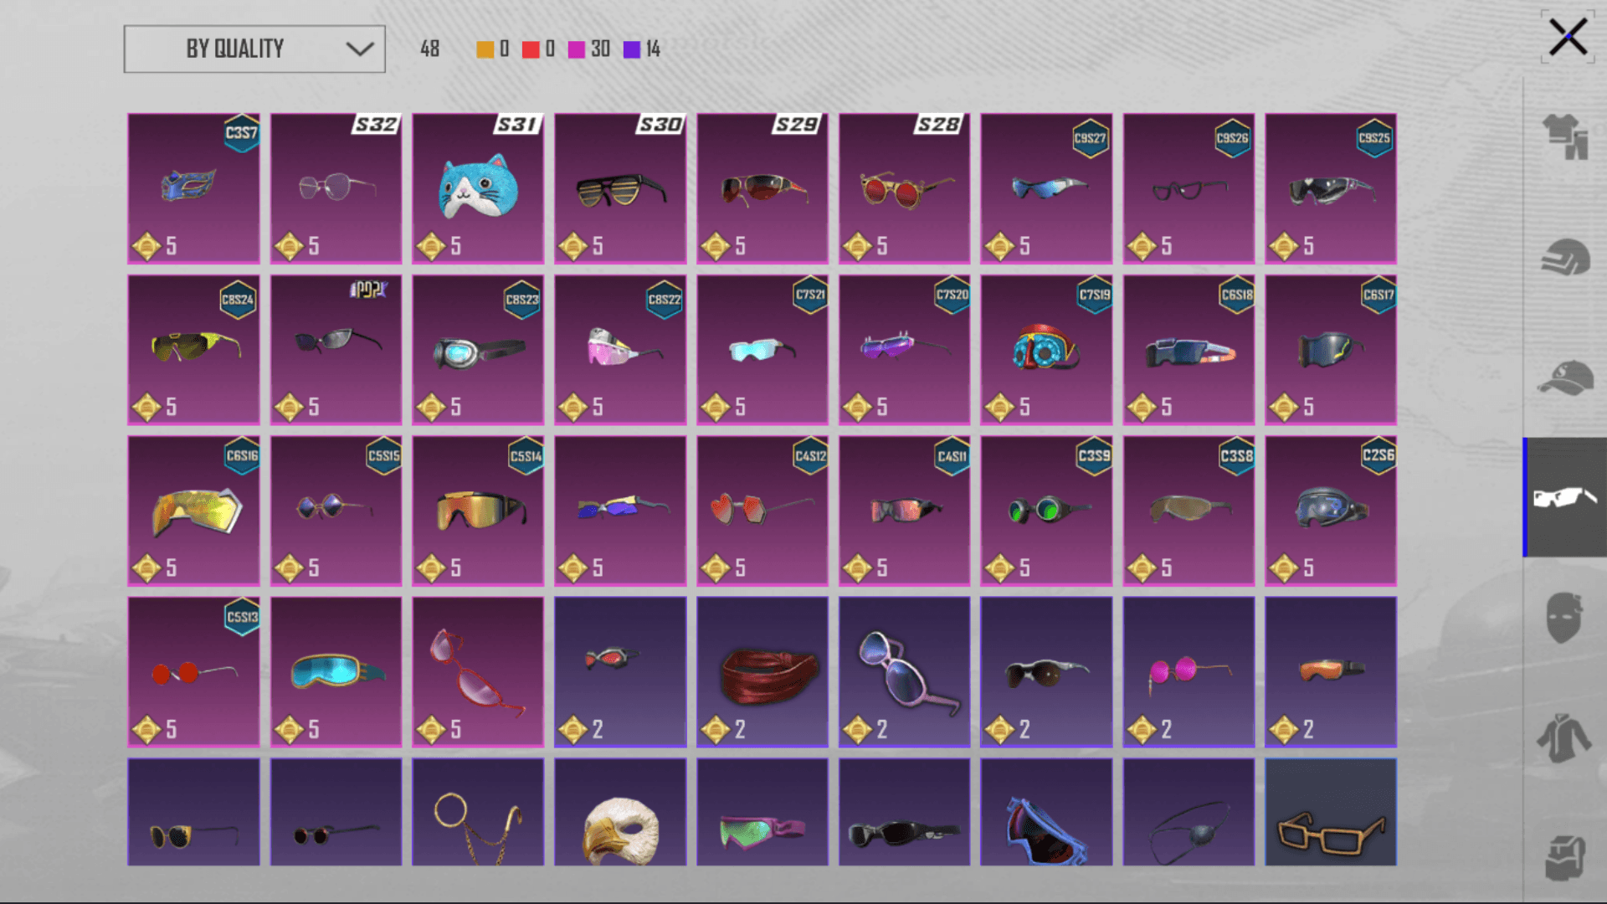The width and height of the screenshot is (1607, 904).
Task: Select the clothing outfits category icon
Action: (1564, 136)
